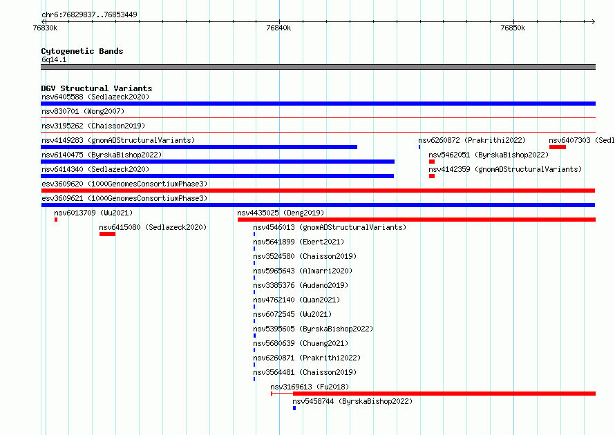This screenshot has width=615, height=435.
Task: Click the blue nsv5395605 marker
Action: [x=254, y=336]
